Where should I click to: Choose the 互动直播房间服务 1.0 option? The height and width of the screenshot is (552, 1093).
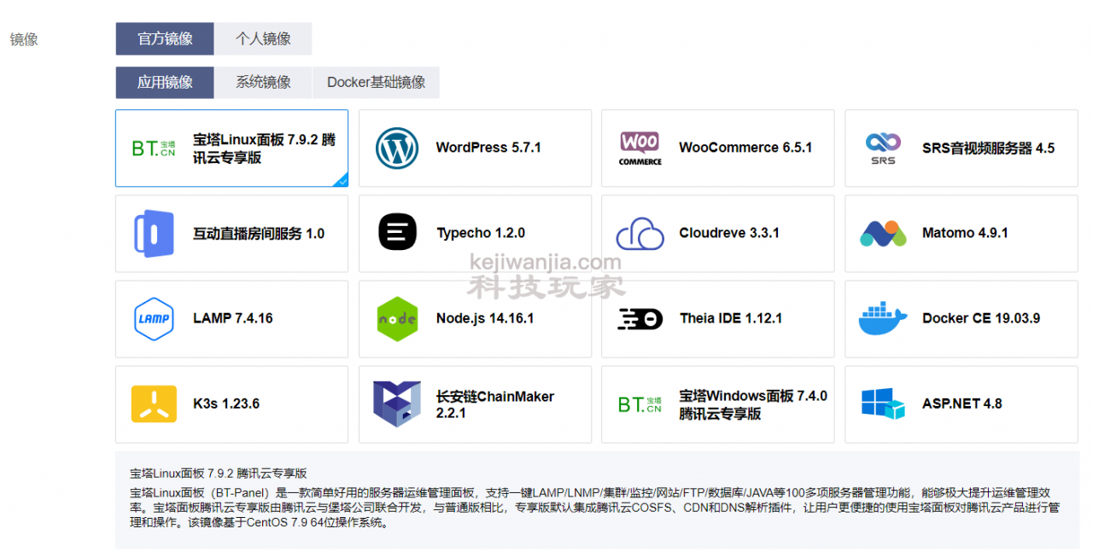[x=231, y=234]
